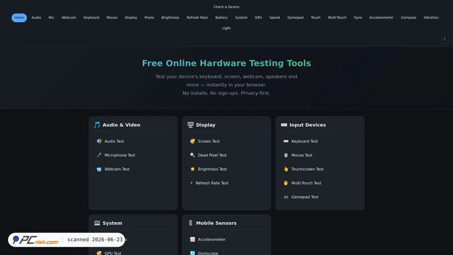Open the Audio nav item
Screen dimensions: 453x255
click(x=36, y=18)
